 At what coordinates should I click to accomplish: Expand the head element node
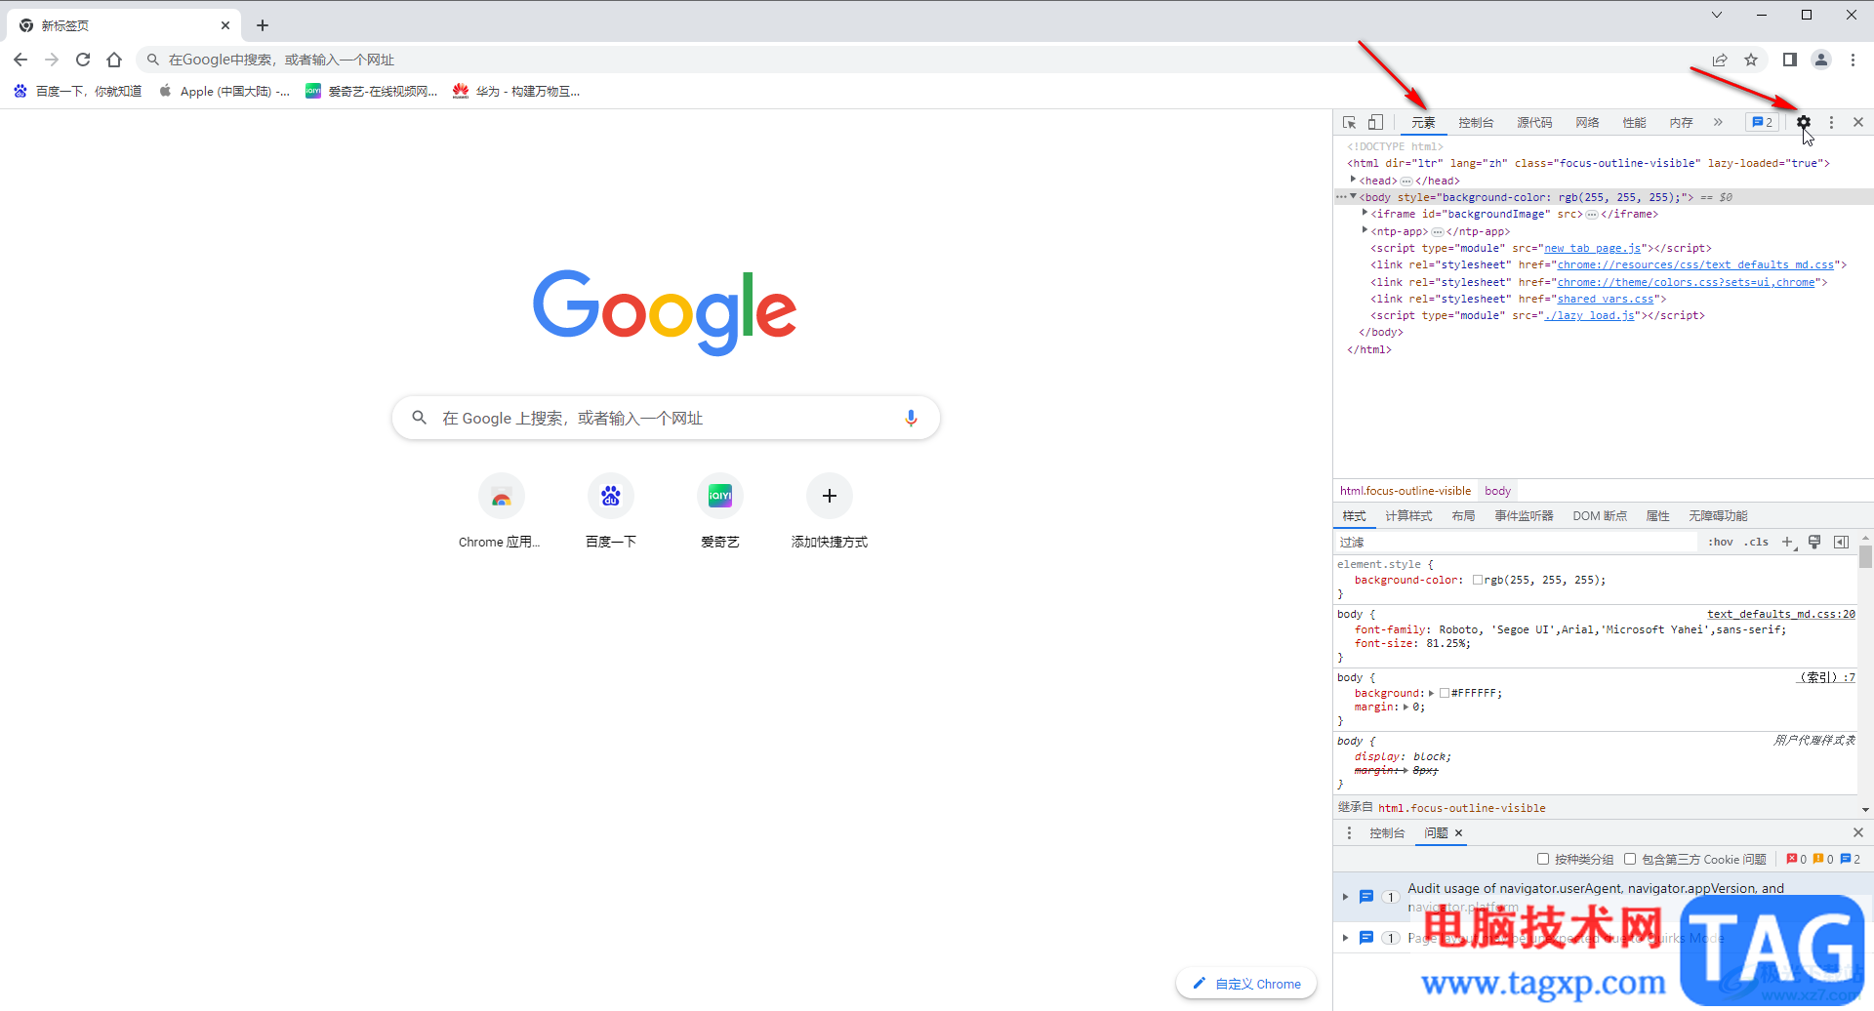pos(1354,181)
